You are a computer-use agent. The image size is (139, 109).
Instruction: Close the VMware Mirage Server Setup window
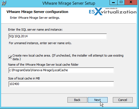point(131,2)
